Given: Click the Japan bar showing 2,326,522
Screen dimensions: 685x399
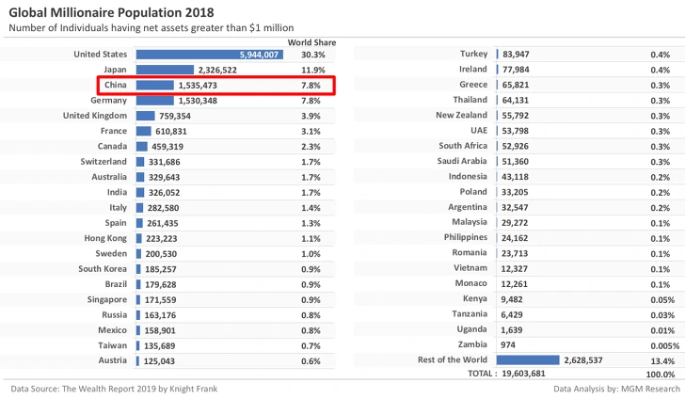Looking at the screenshot, I should [x=165, y=71].
